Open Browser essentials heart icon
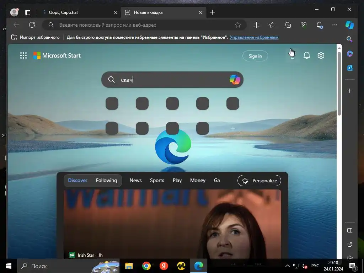The image size is (364, 273). [304, 25]
